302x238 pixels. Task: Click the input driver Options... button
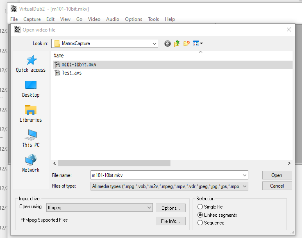click(170, 208)
